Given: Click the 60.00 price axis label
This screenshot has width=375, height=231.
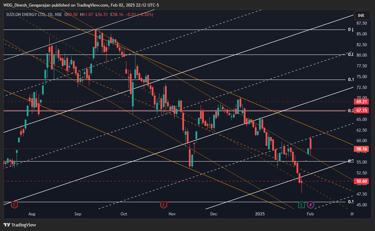Looking at the screenshot, I should coord(361,141).
